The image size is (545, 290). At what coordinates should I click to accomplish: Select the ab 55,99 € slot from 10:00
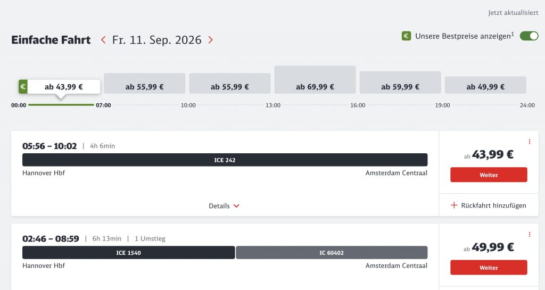230,84
